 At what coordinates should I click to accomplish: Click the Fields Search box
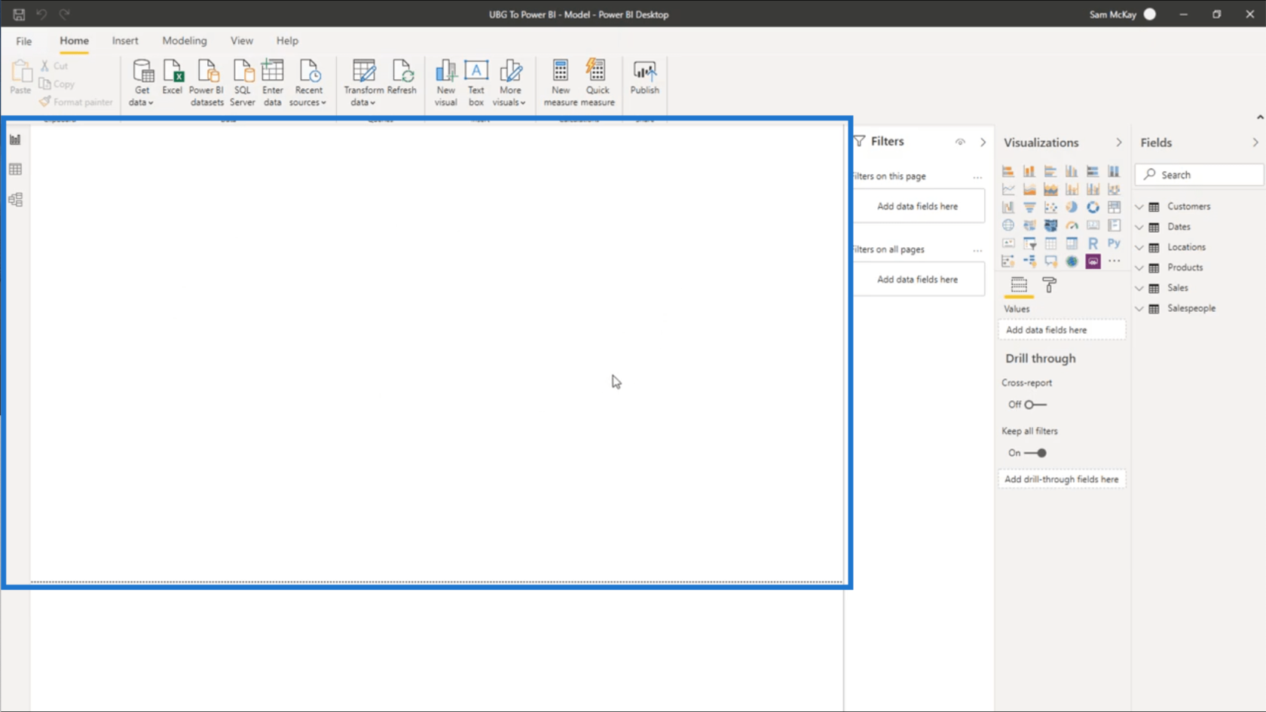tap(1200, 175)
